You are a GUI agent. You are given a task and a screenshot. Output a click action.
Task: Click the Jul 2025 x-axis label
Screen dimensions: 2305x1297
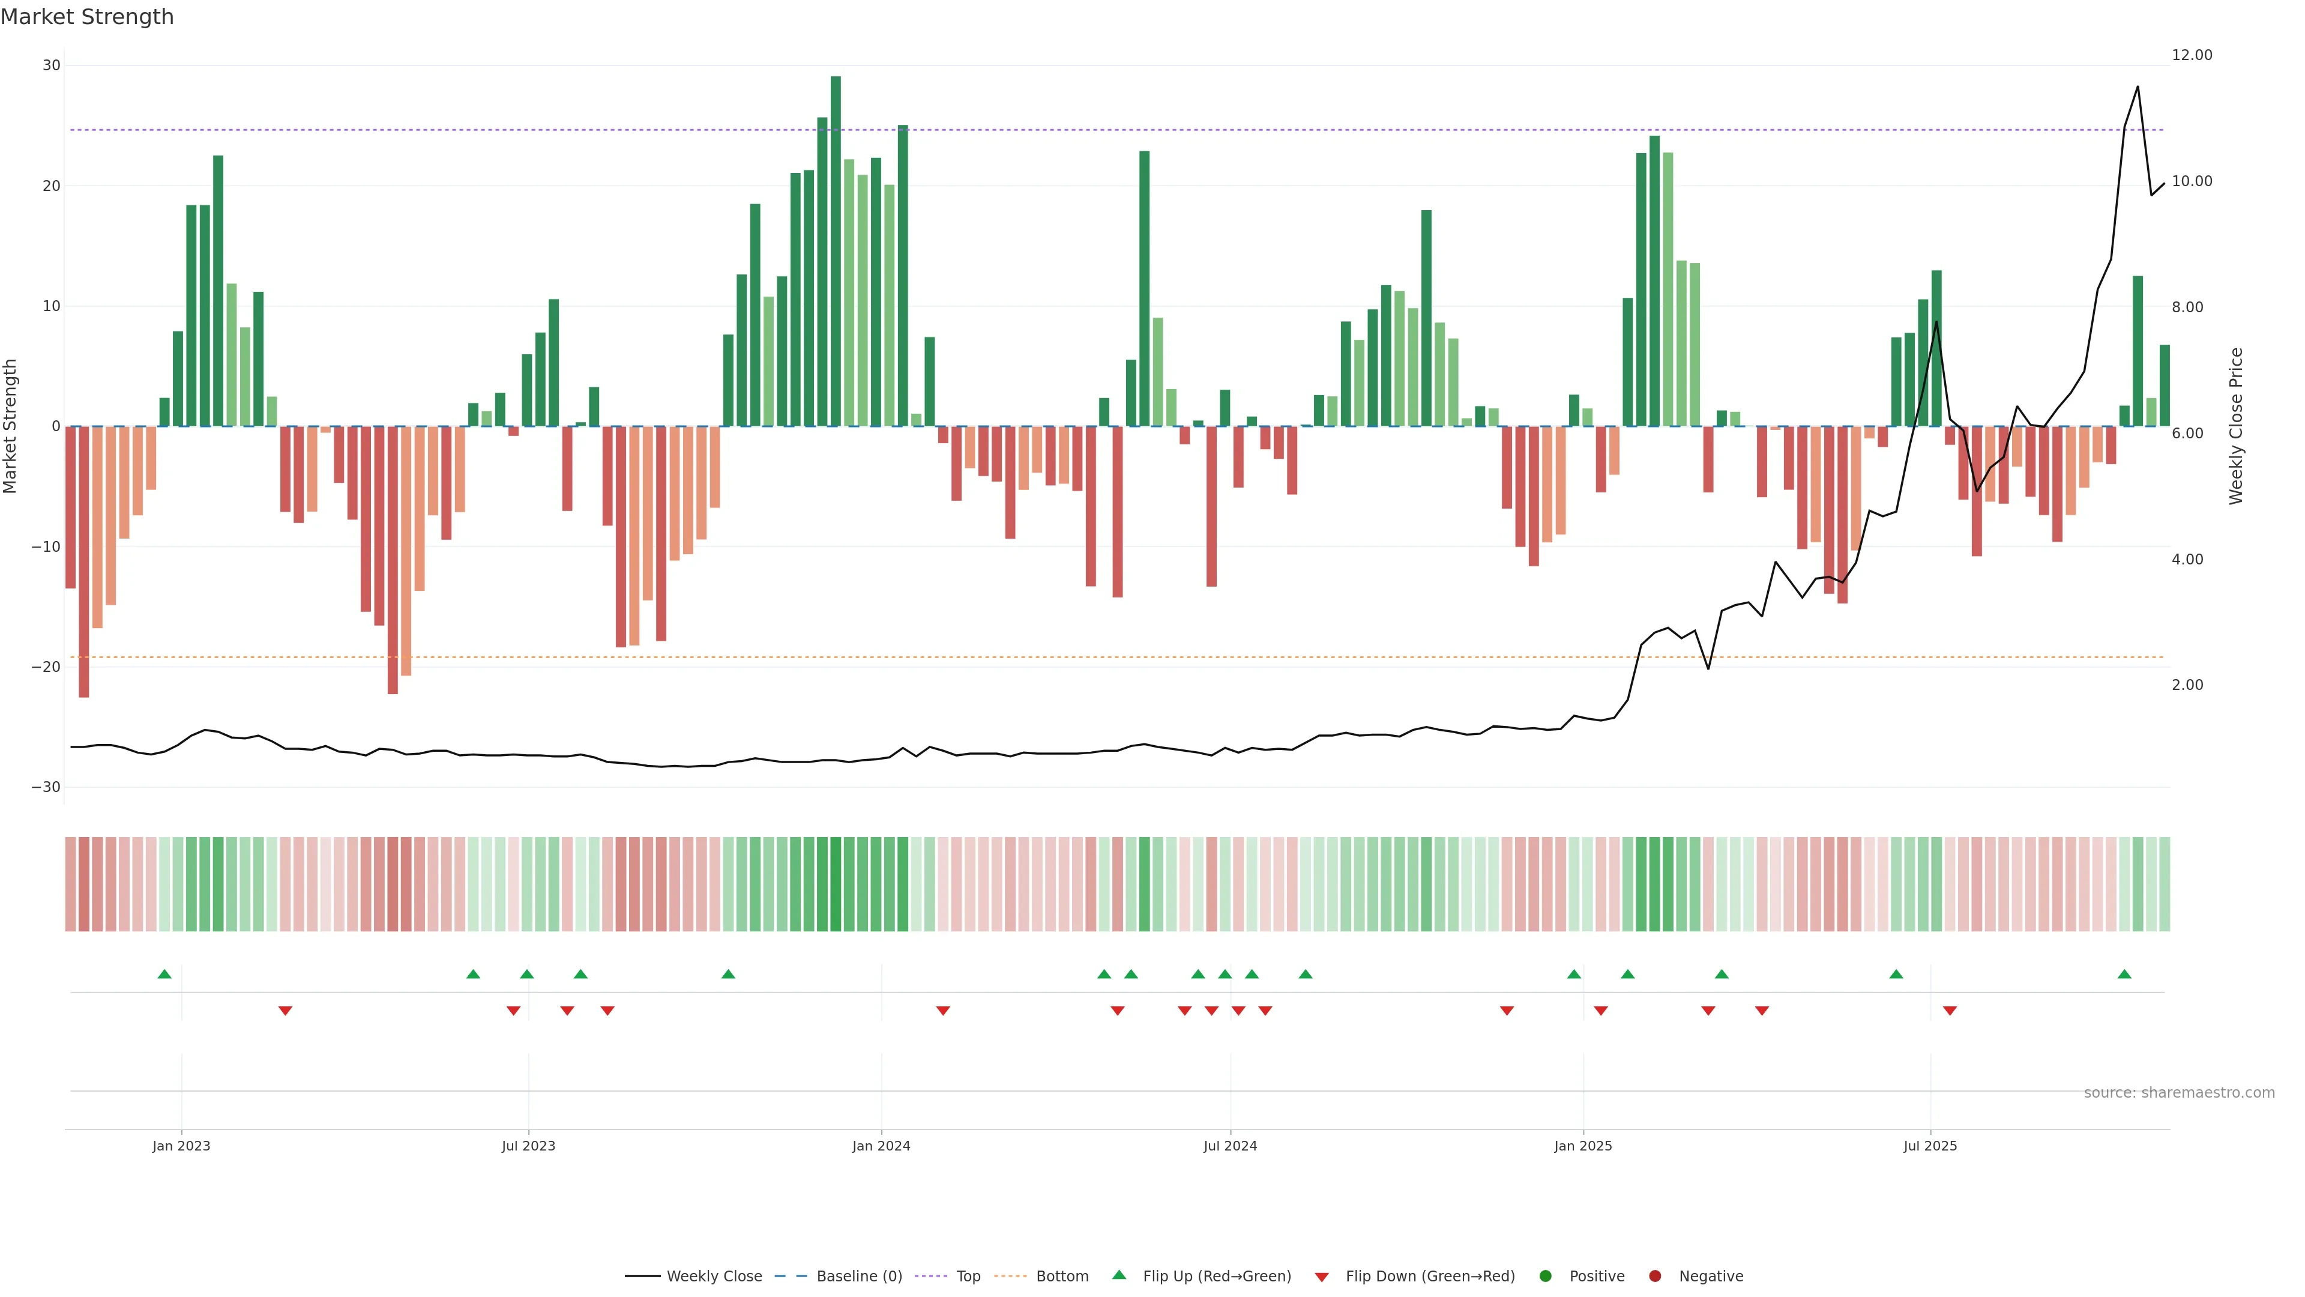[1930, 1146]
